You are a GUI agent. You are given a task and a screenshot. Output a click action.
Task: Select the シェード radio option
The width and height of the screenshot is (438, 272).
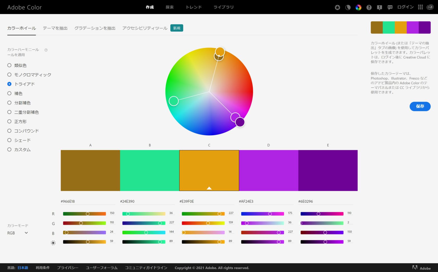[x=9, y=140]
